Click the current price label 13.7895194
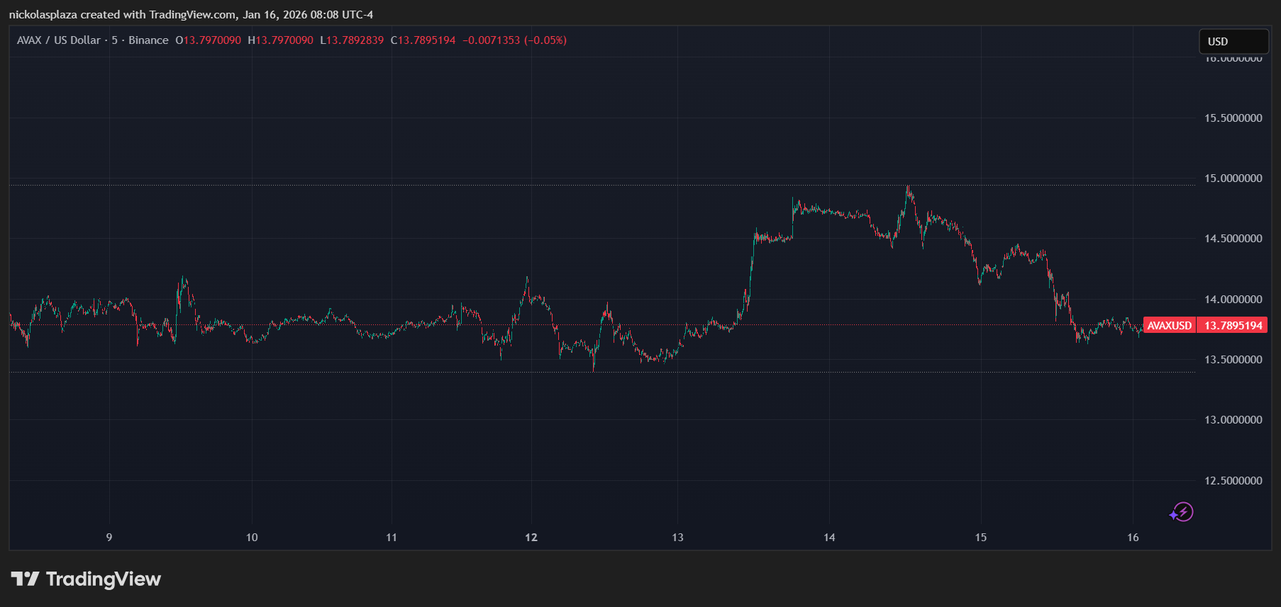The width and height of the screenshot is (1281, 607). pos(1233,326)
